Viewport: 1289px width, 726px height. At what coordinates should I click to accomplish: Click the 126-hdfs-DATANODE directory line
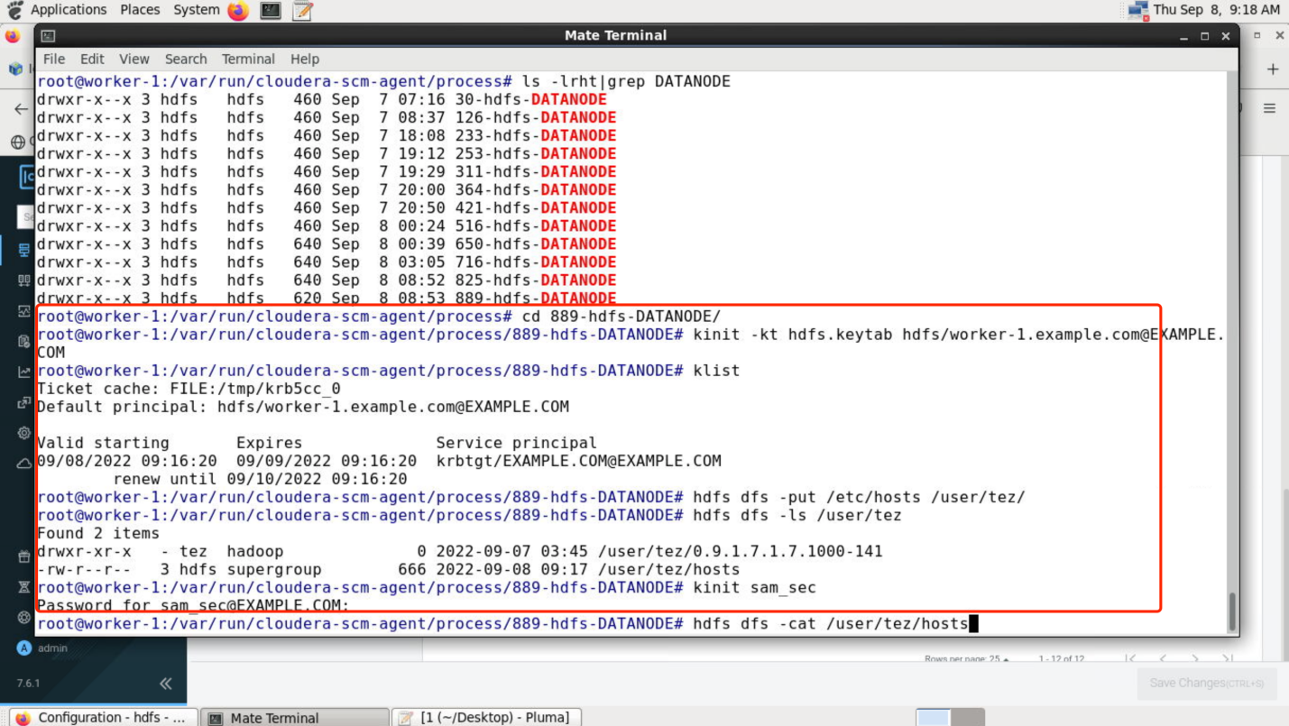click(326, 117)
